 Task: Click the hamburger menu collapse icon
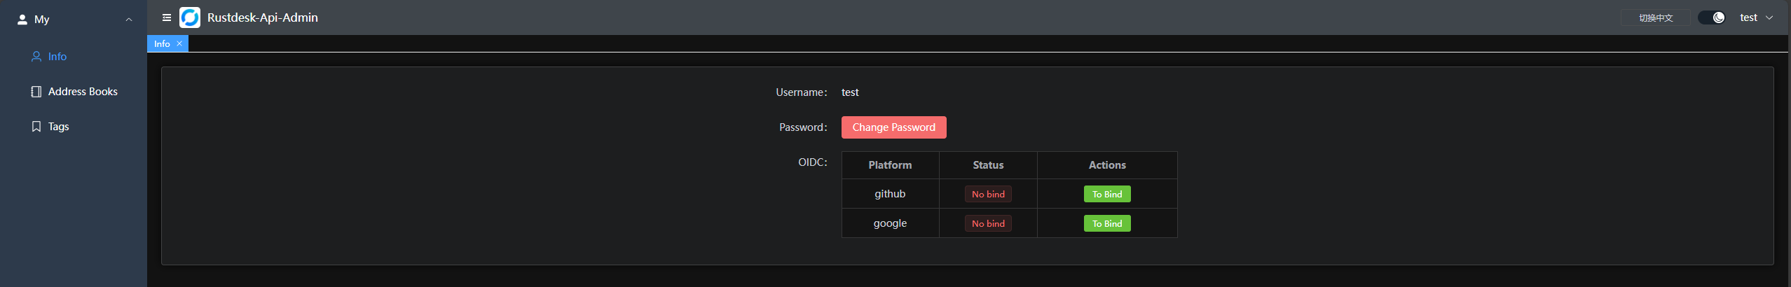(x=167, y=17)
